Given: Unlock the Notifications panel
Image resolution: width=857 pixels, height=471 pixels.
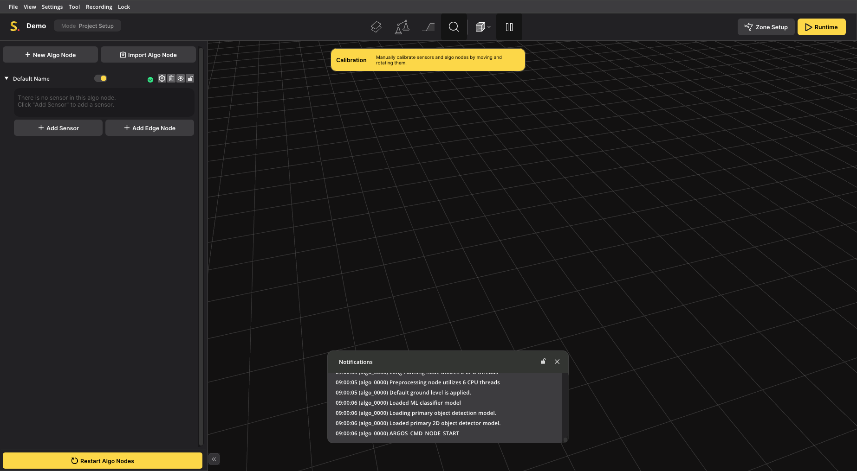Looking at the screenshot, I should (543, 361).
